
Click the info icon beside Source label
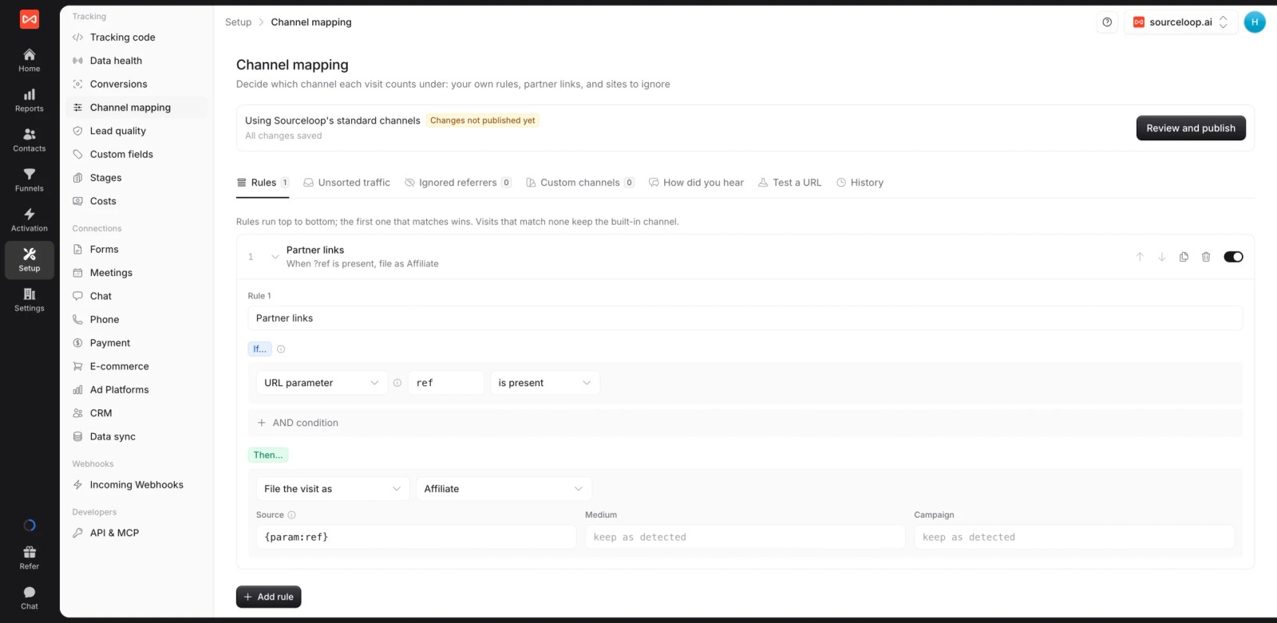point(291,515)
